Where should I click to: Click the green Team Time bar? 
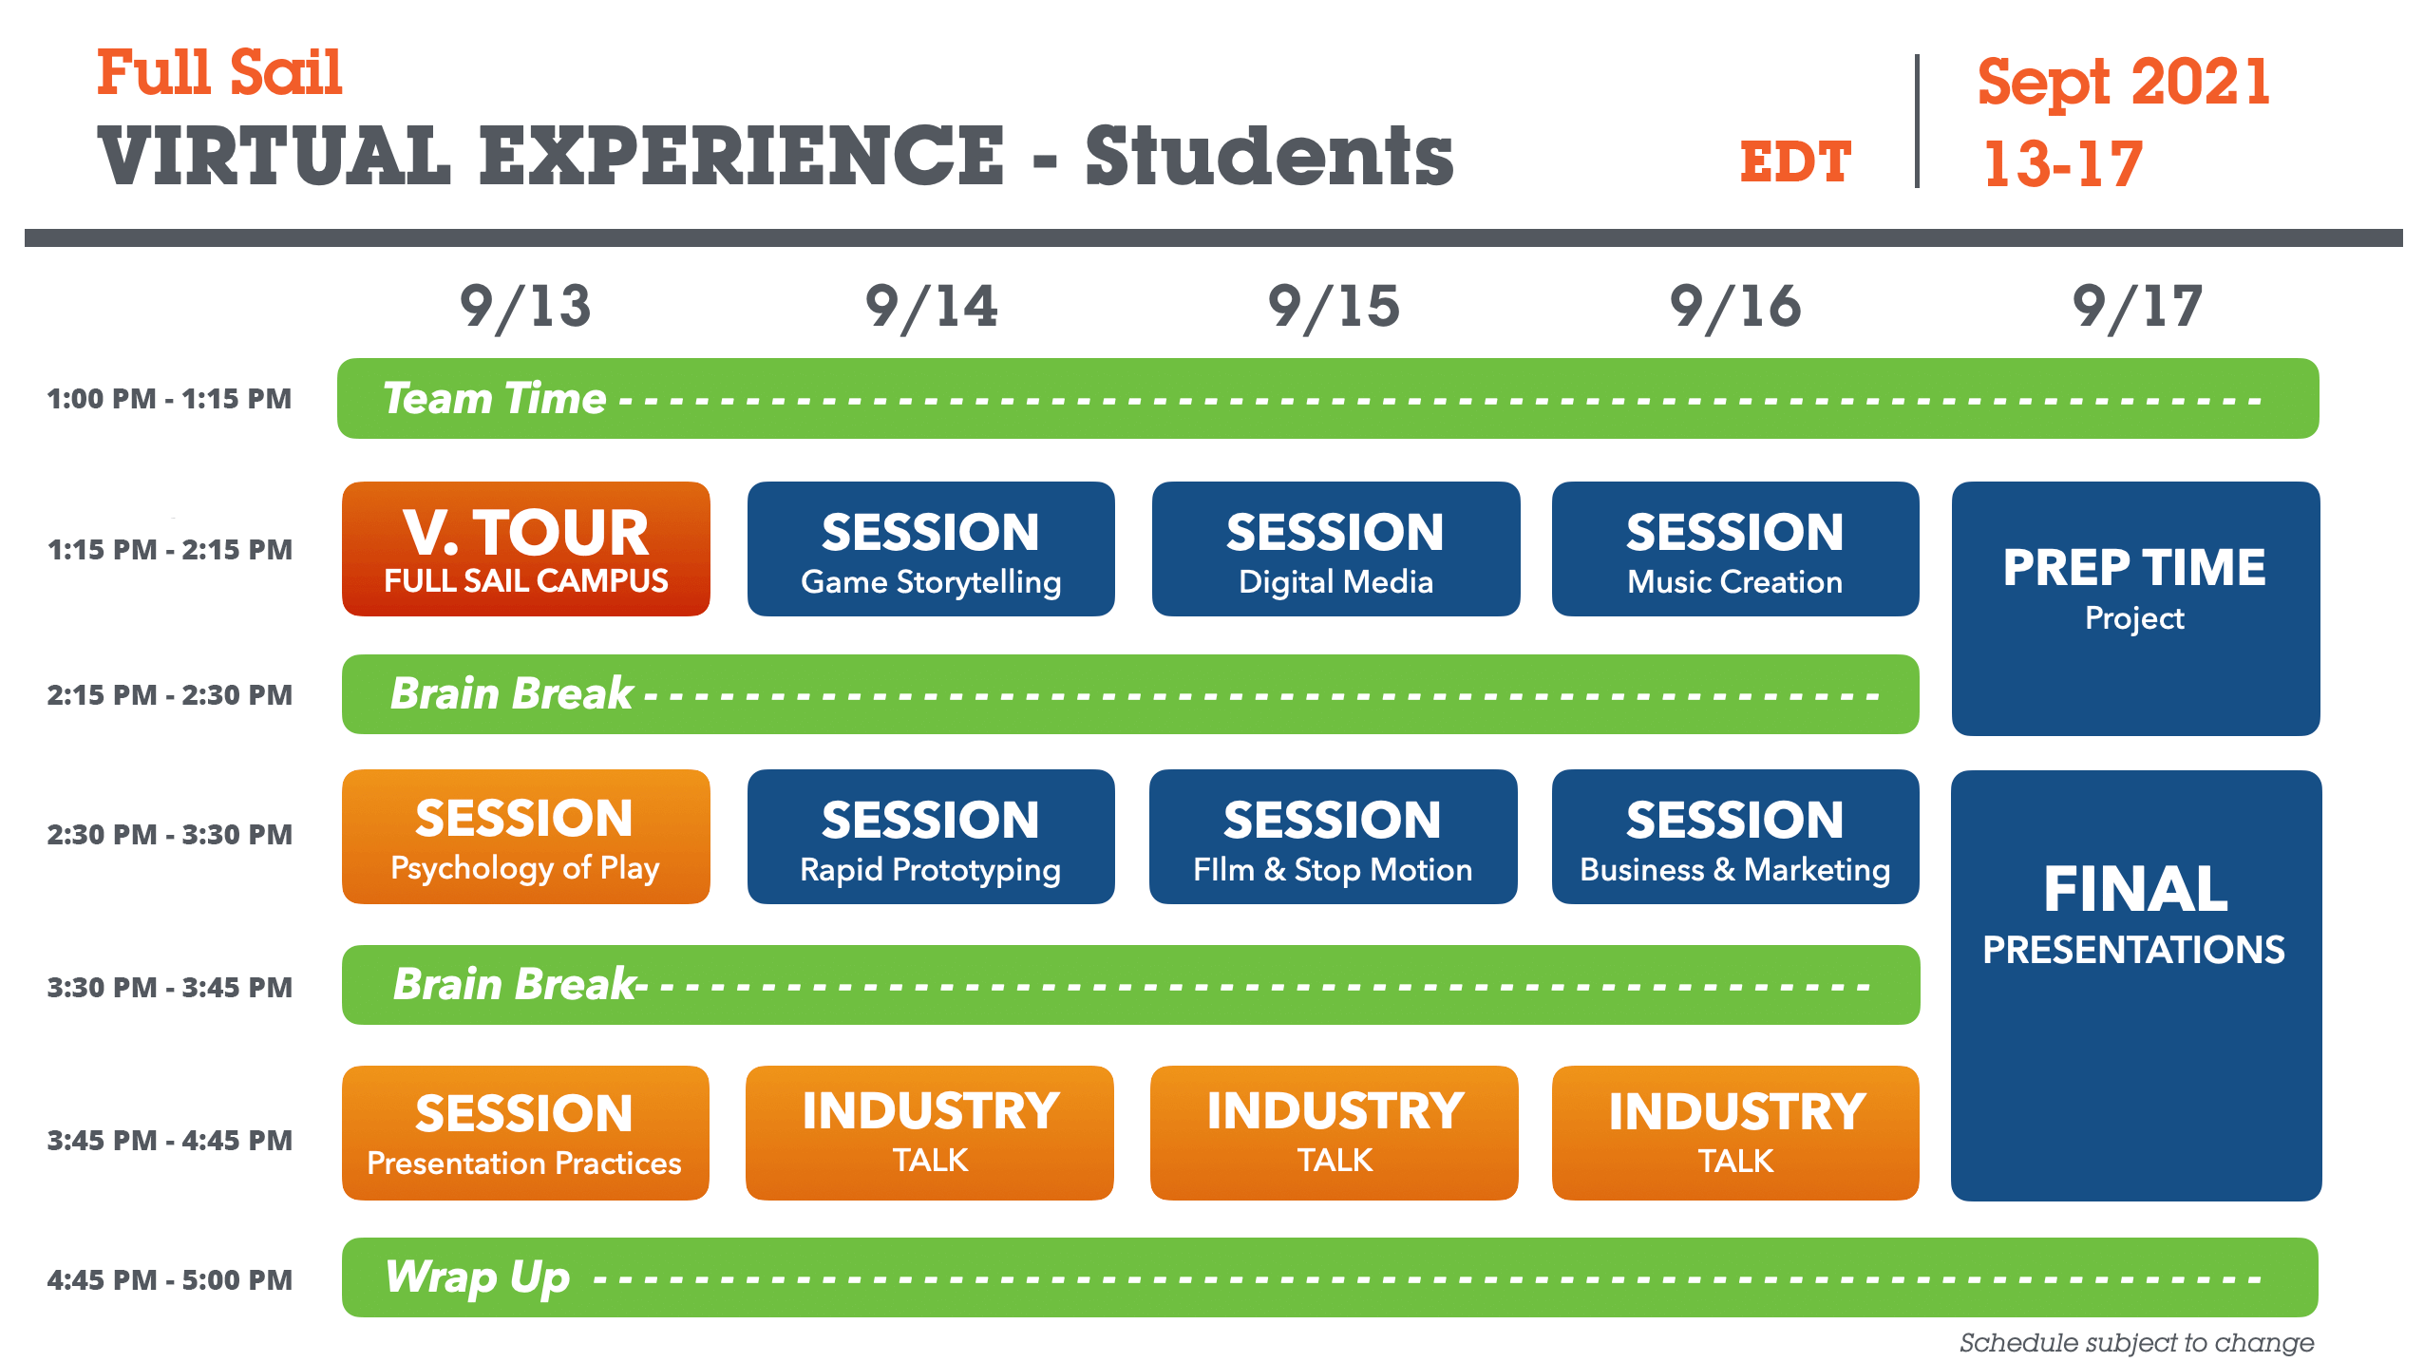pos(1327,399)
